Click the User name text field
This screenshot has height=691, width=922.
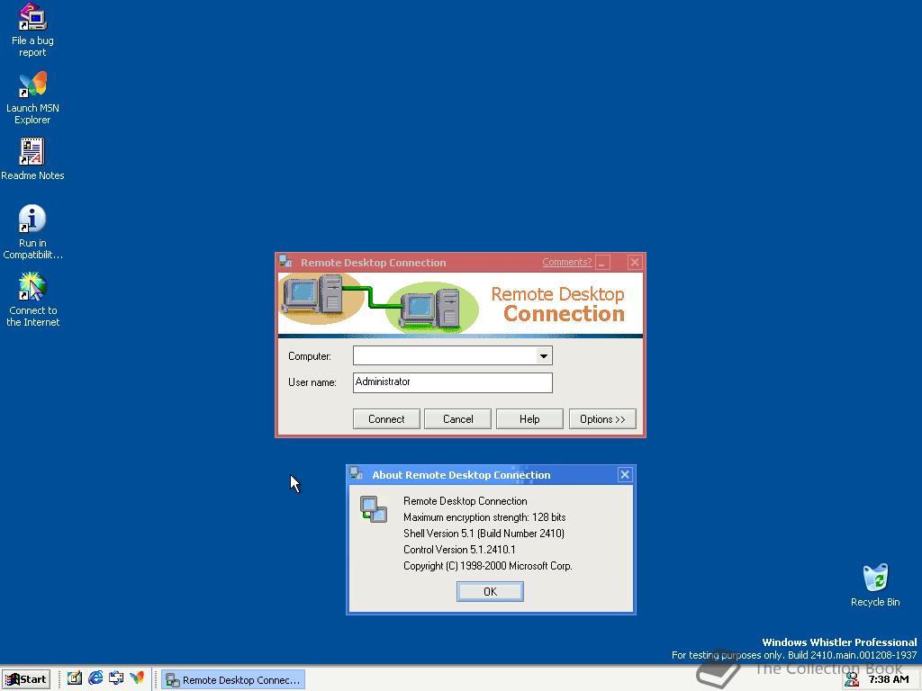tap(453, 382)
